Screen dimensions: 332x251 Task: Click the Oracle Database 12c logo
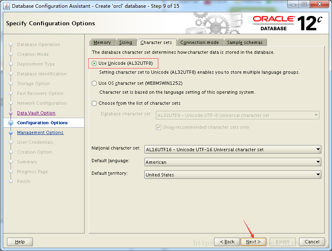pos(287,23)
